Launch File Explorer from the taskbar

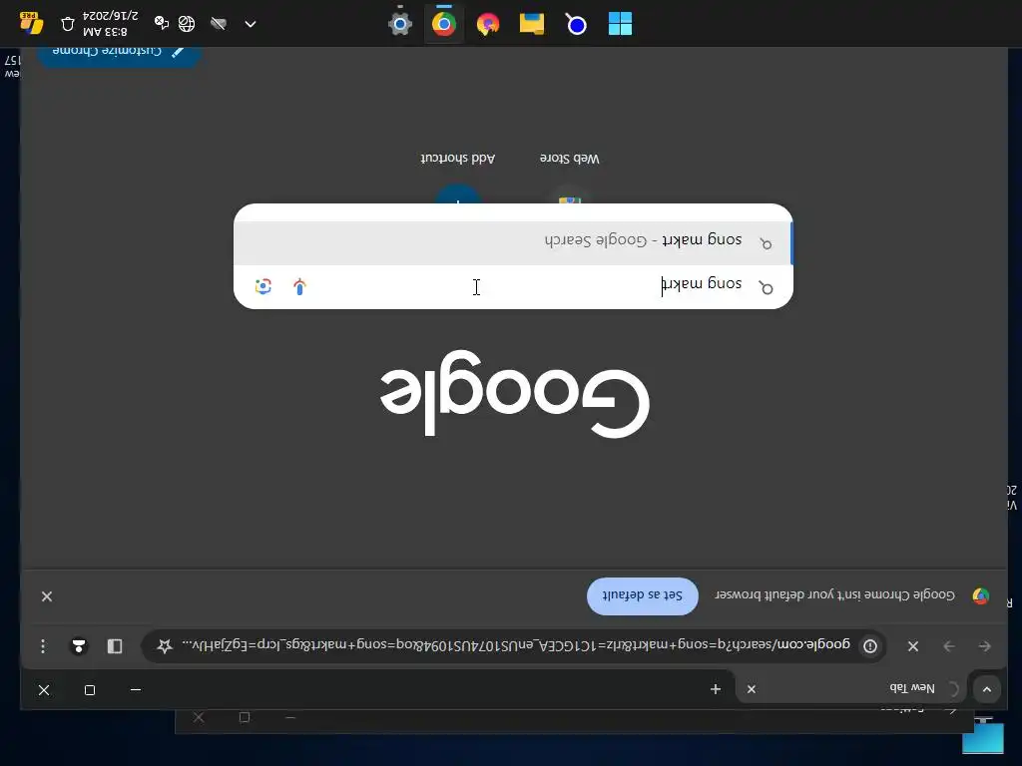532,24
